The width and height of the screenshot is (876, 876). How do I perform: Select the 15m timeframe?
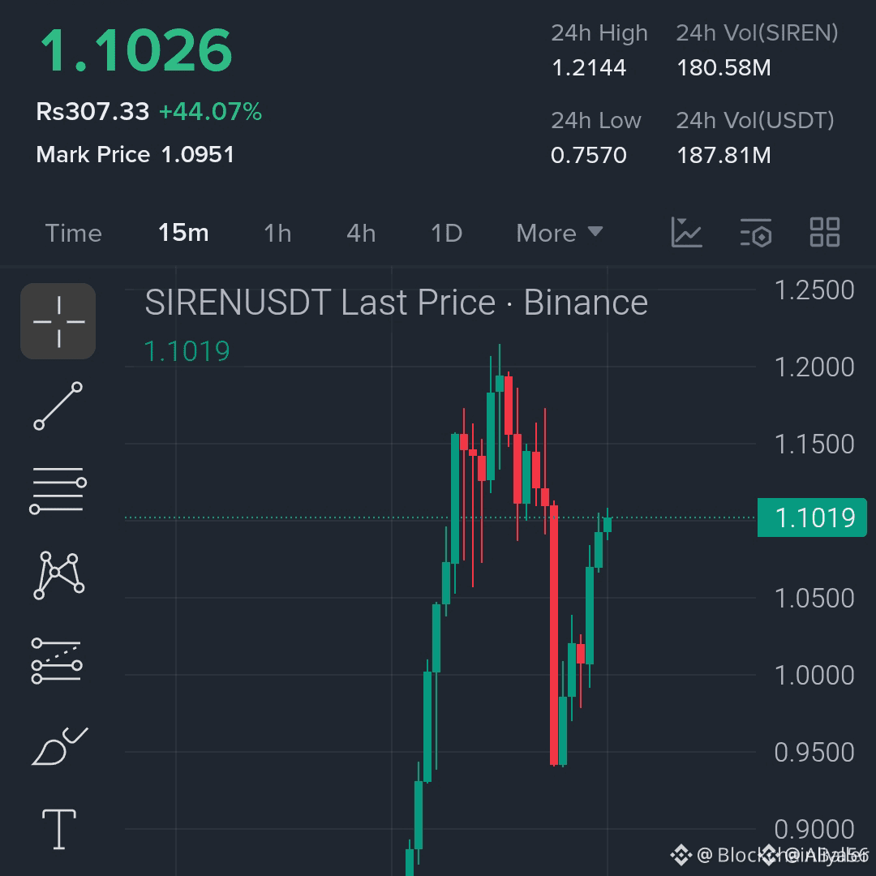(x=183, y=233)
